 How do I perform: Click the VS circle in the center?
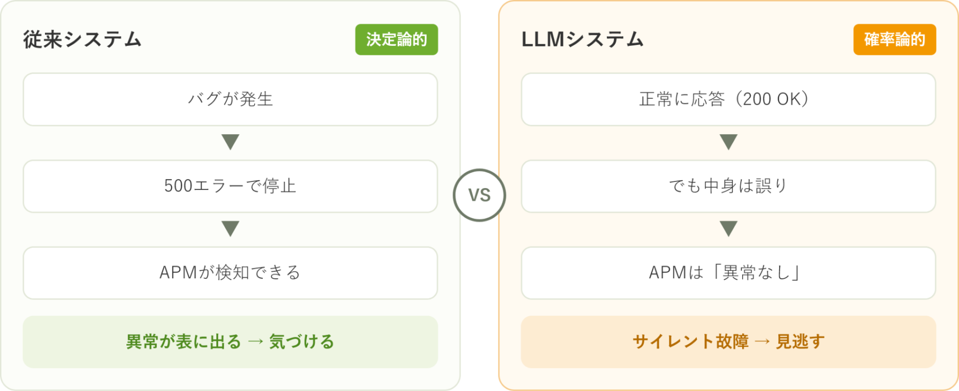pos(479,195)
